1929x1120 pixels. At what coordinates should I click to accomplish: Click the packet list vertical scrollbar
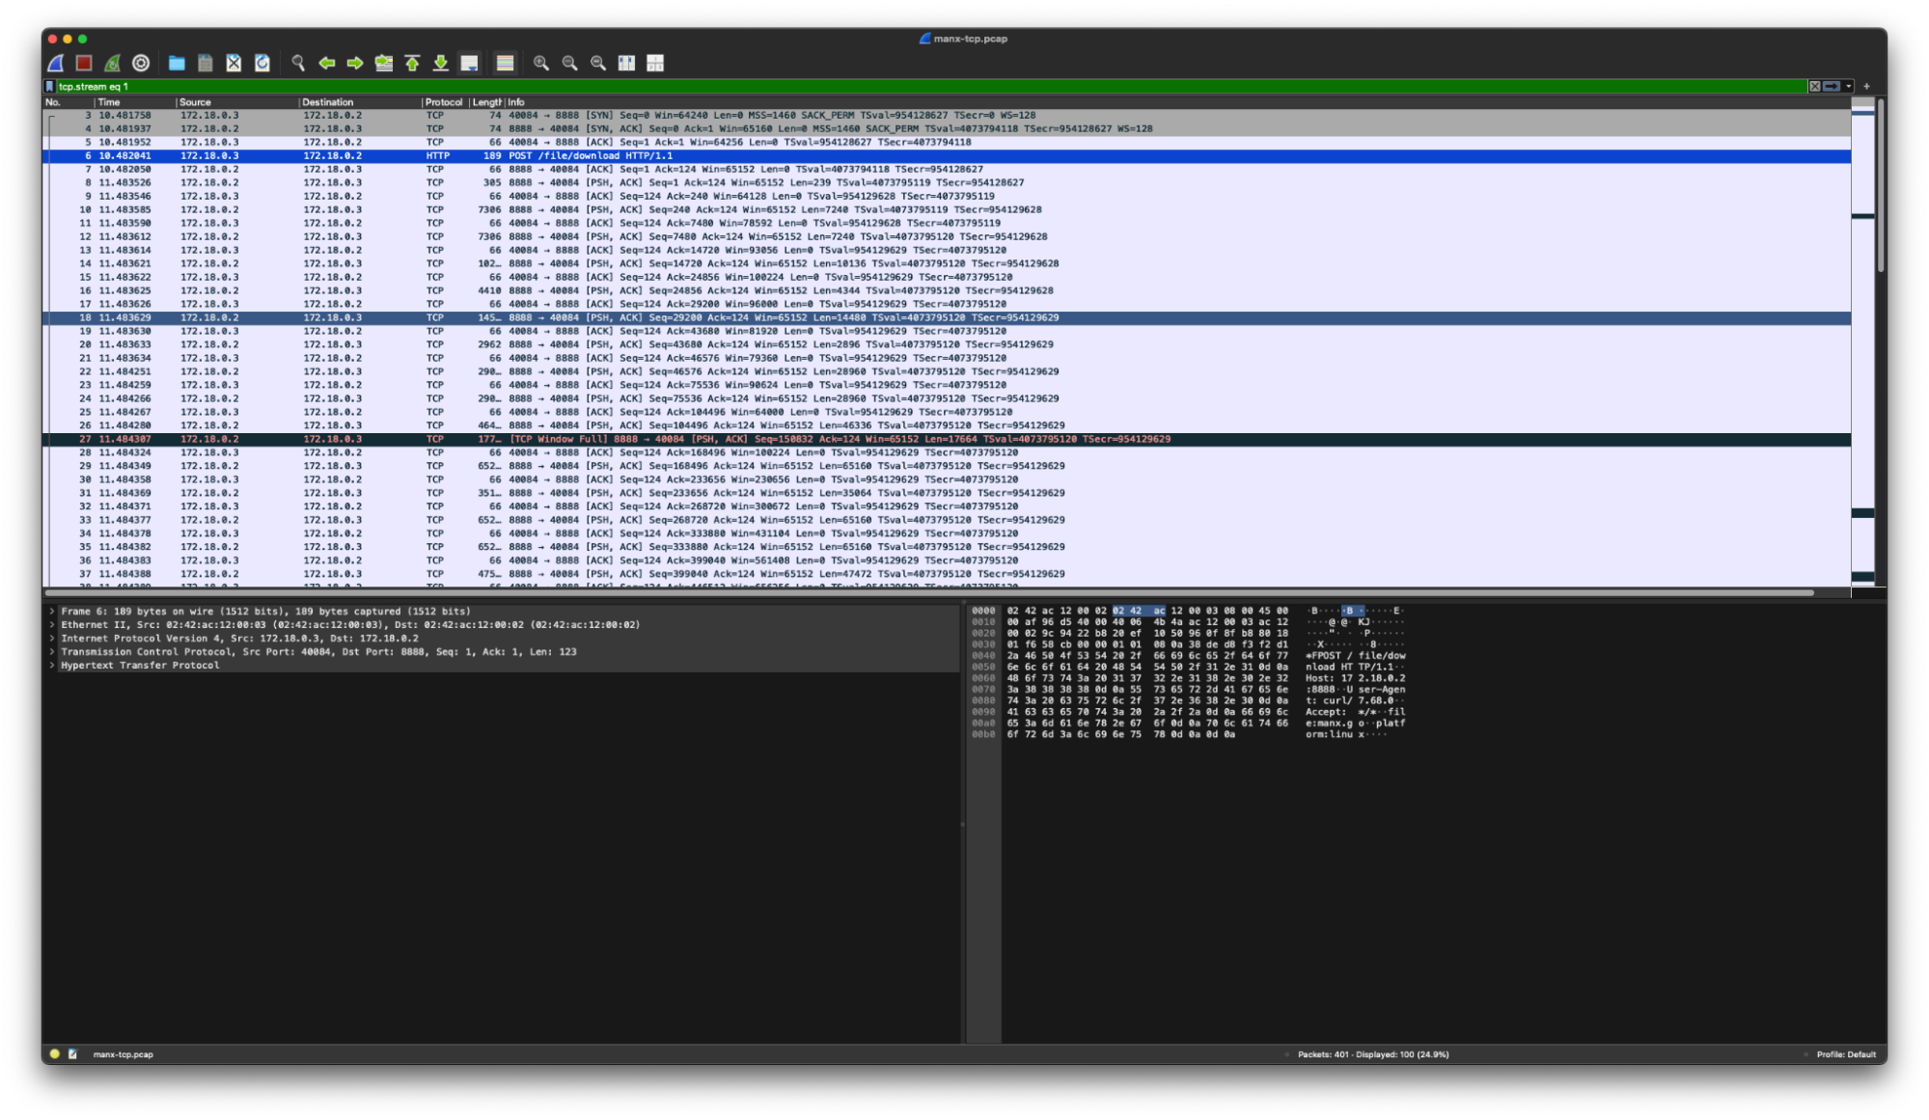point(1880,183)
